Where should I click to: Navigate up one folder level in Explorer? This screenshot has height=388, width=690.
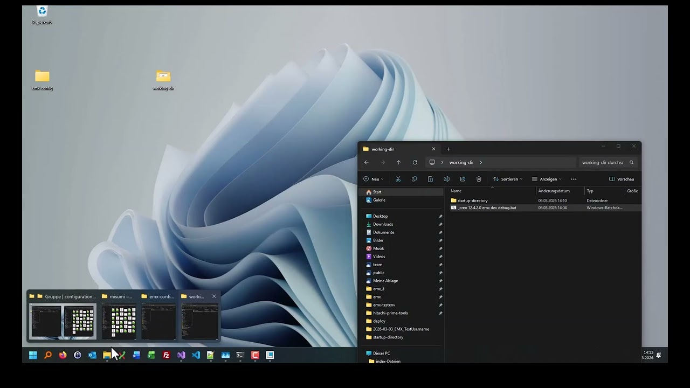coord(398,162)
